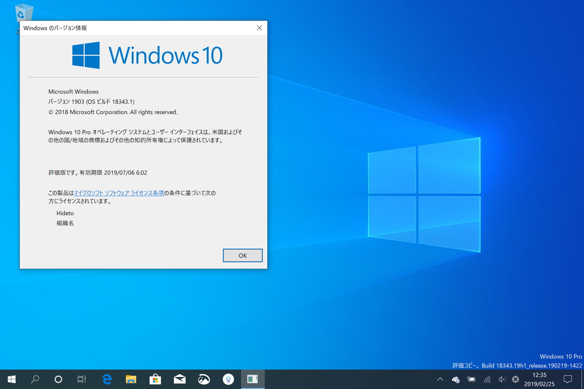The width and height of the screenshot is (584, 389).
Task: Open the Microsoft Store
Action: coord(155,379)
